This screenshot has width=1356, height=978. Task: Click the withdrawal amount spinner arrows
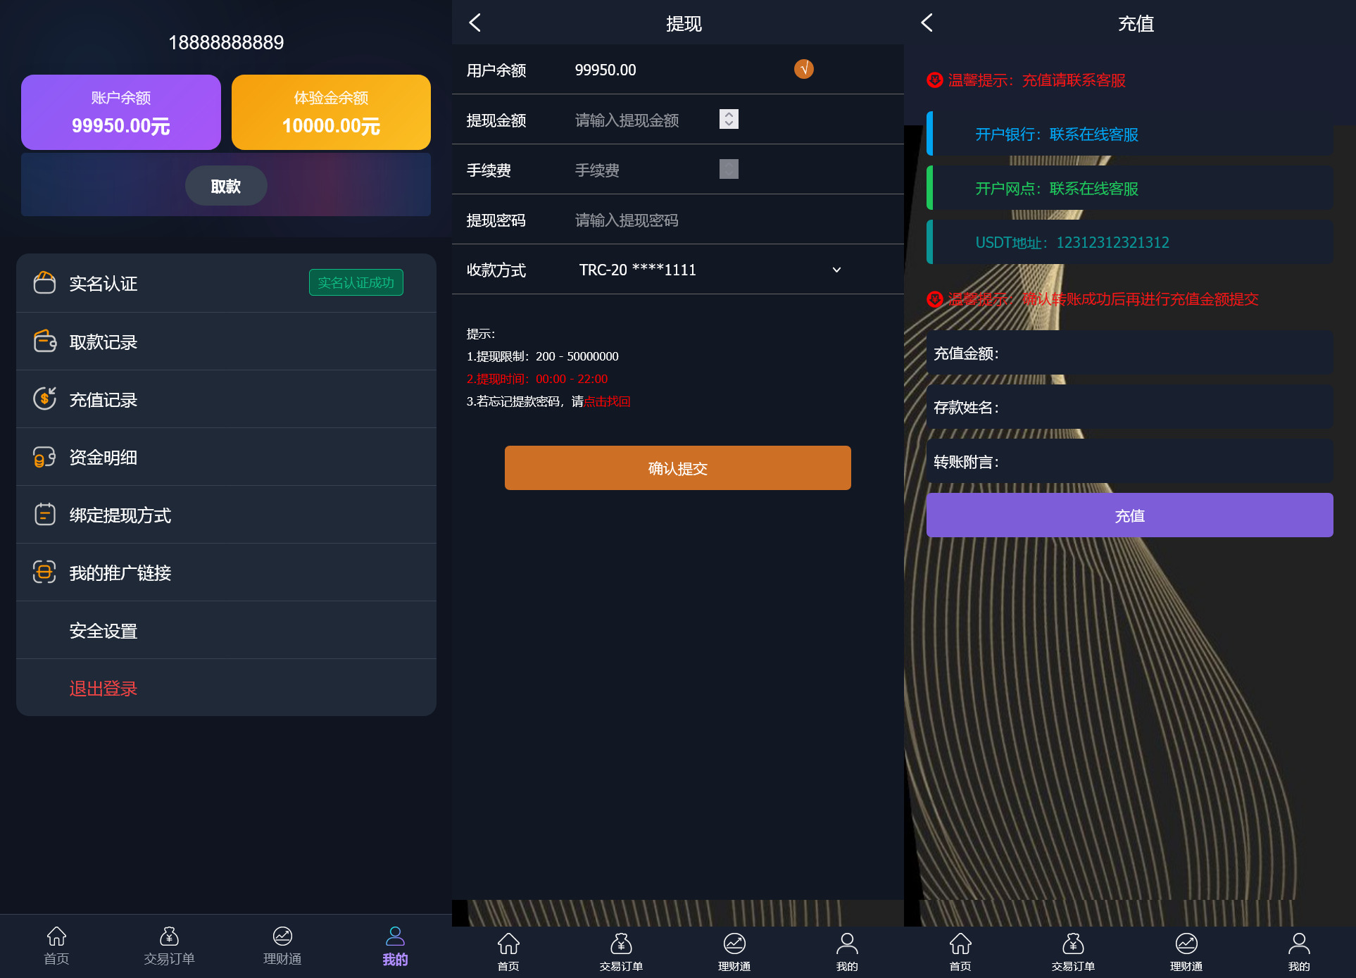click(729, 119)
